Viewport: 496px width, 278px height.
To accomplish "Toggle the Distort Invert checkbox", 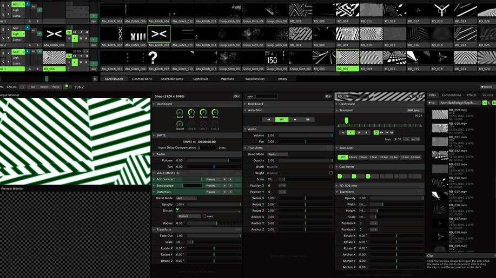I will 204,216.
